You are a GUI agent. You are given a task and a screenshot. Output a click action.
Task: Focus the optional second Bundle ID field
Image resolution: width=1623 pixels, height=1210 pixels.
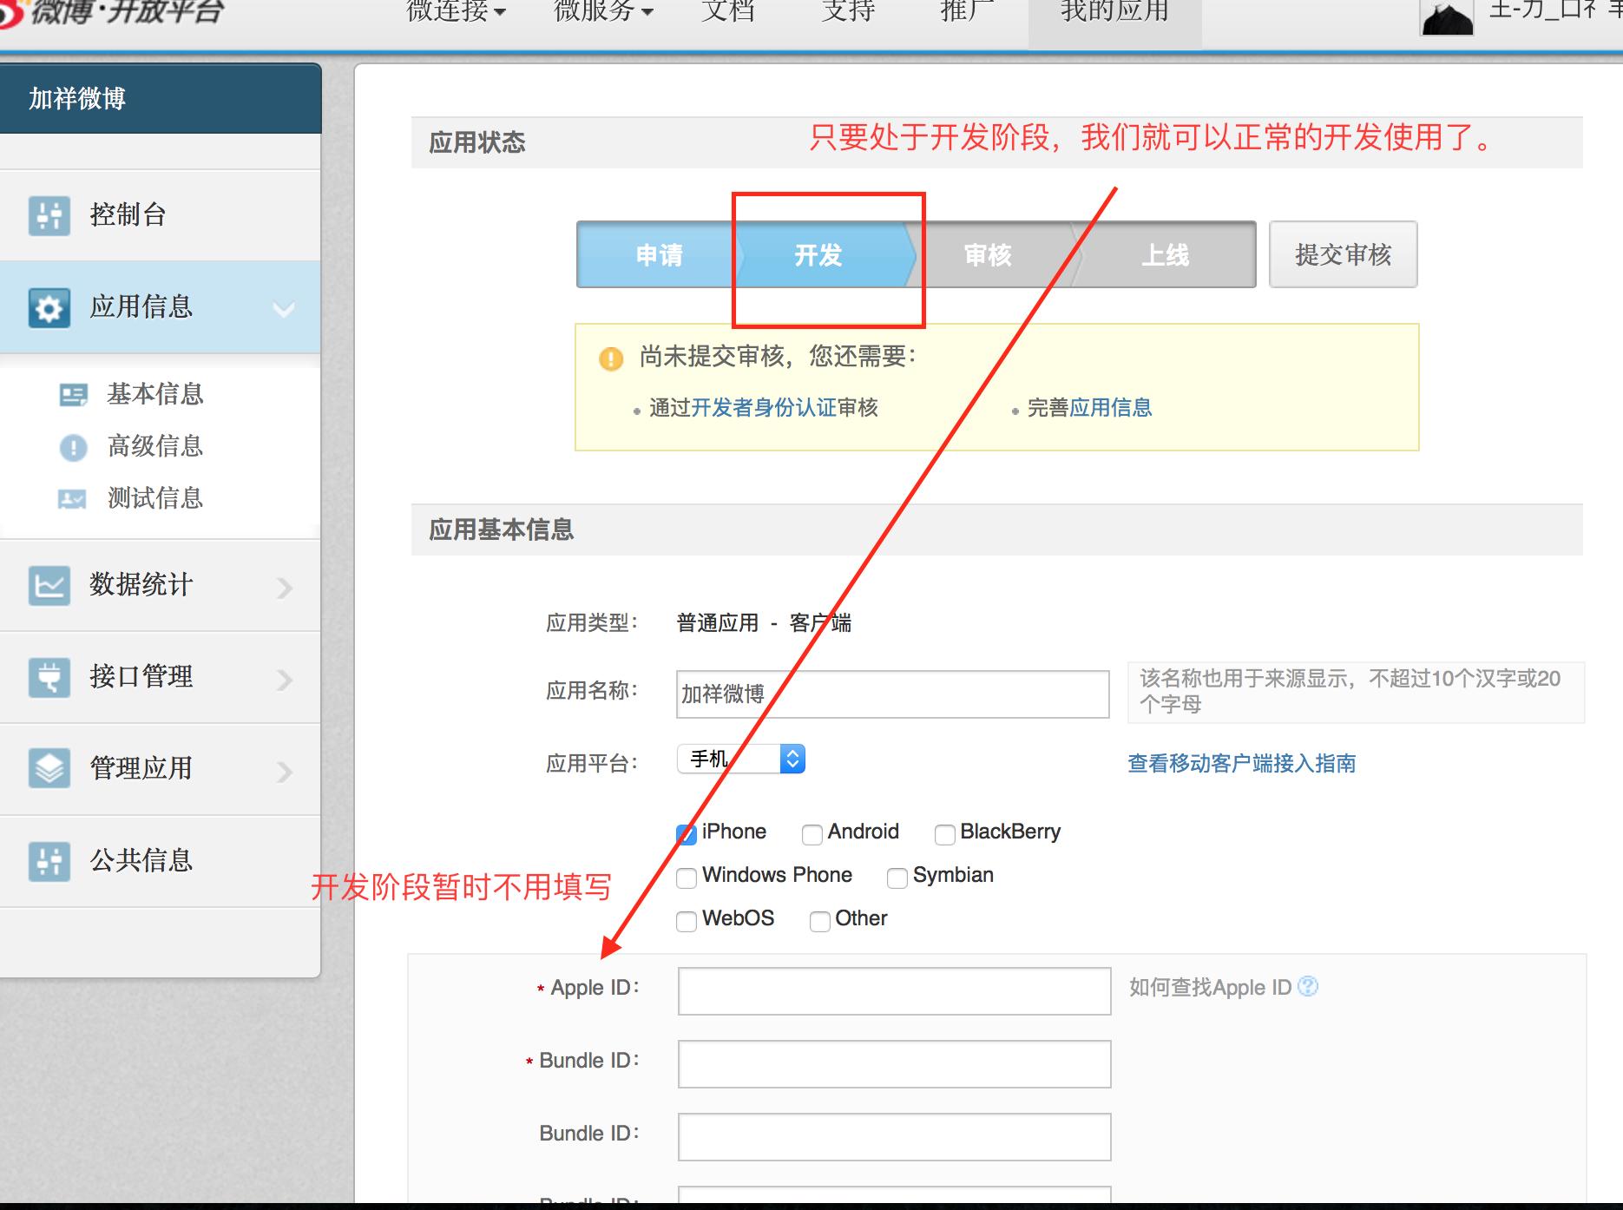pyautogui.click(x=895, y=1137)
